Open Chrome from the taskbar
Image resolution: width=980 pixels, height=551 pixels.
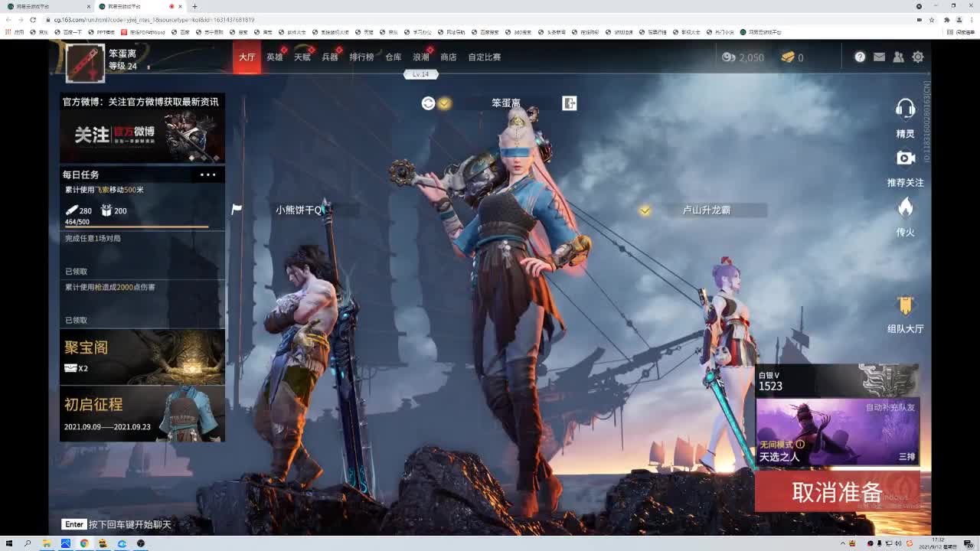tap(84, 543)
